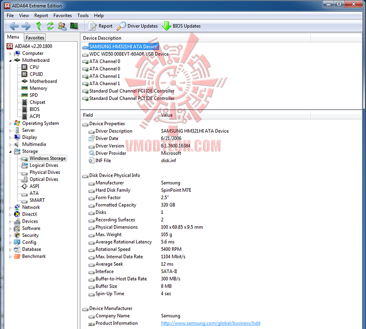Viewport: 366px width, 329px height.
Task: Select the Memory tree item
Action: tap(38, 88)
